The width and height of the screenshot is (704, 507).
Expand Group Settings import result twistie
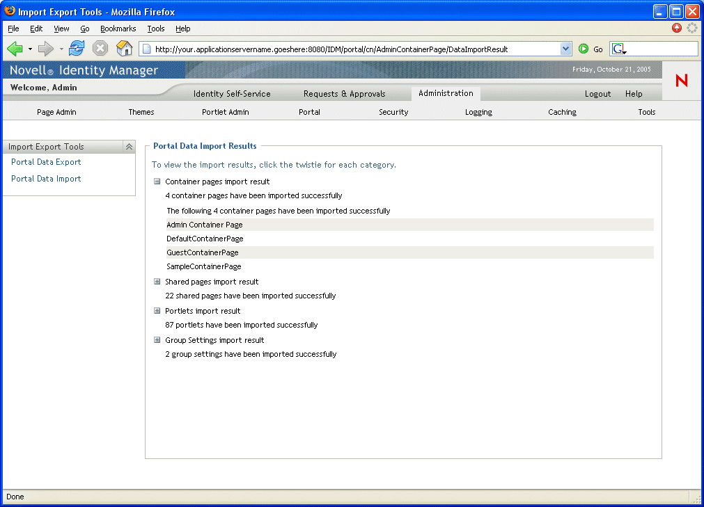click(157, 340)
